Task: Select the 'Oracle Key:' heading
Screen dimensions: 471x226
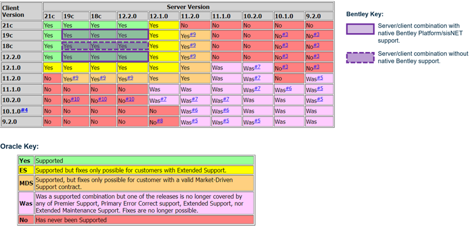Action: pyautogui.click(x=20, y=147)
